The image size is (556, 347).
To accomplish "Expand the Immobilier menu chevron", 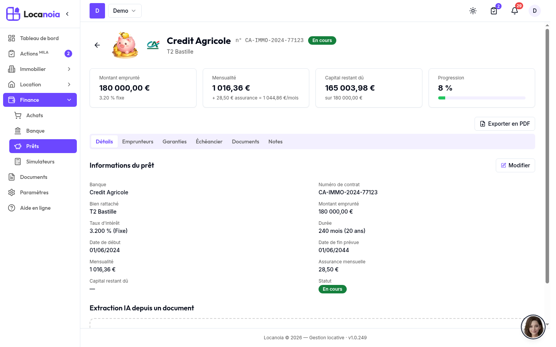I will [69, 69].
